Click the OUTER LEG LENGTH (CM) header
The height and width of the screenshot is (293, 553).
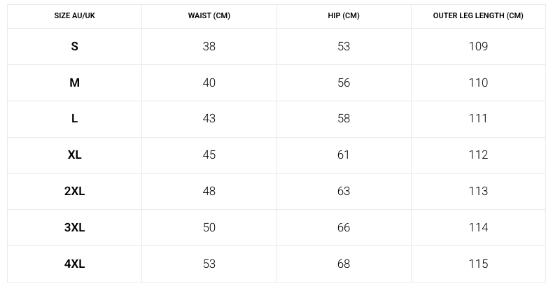point(478,15)
